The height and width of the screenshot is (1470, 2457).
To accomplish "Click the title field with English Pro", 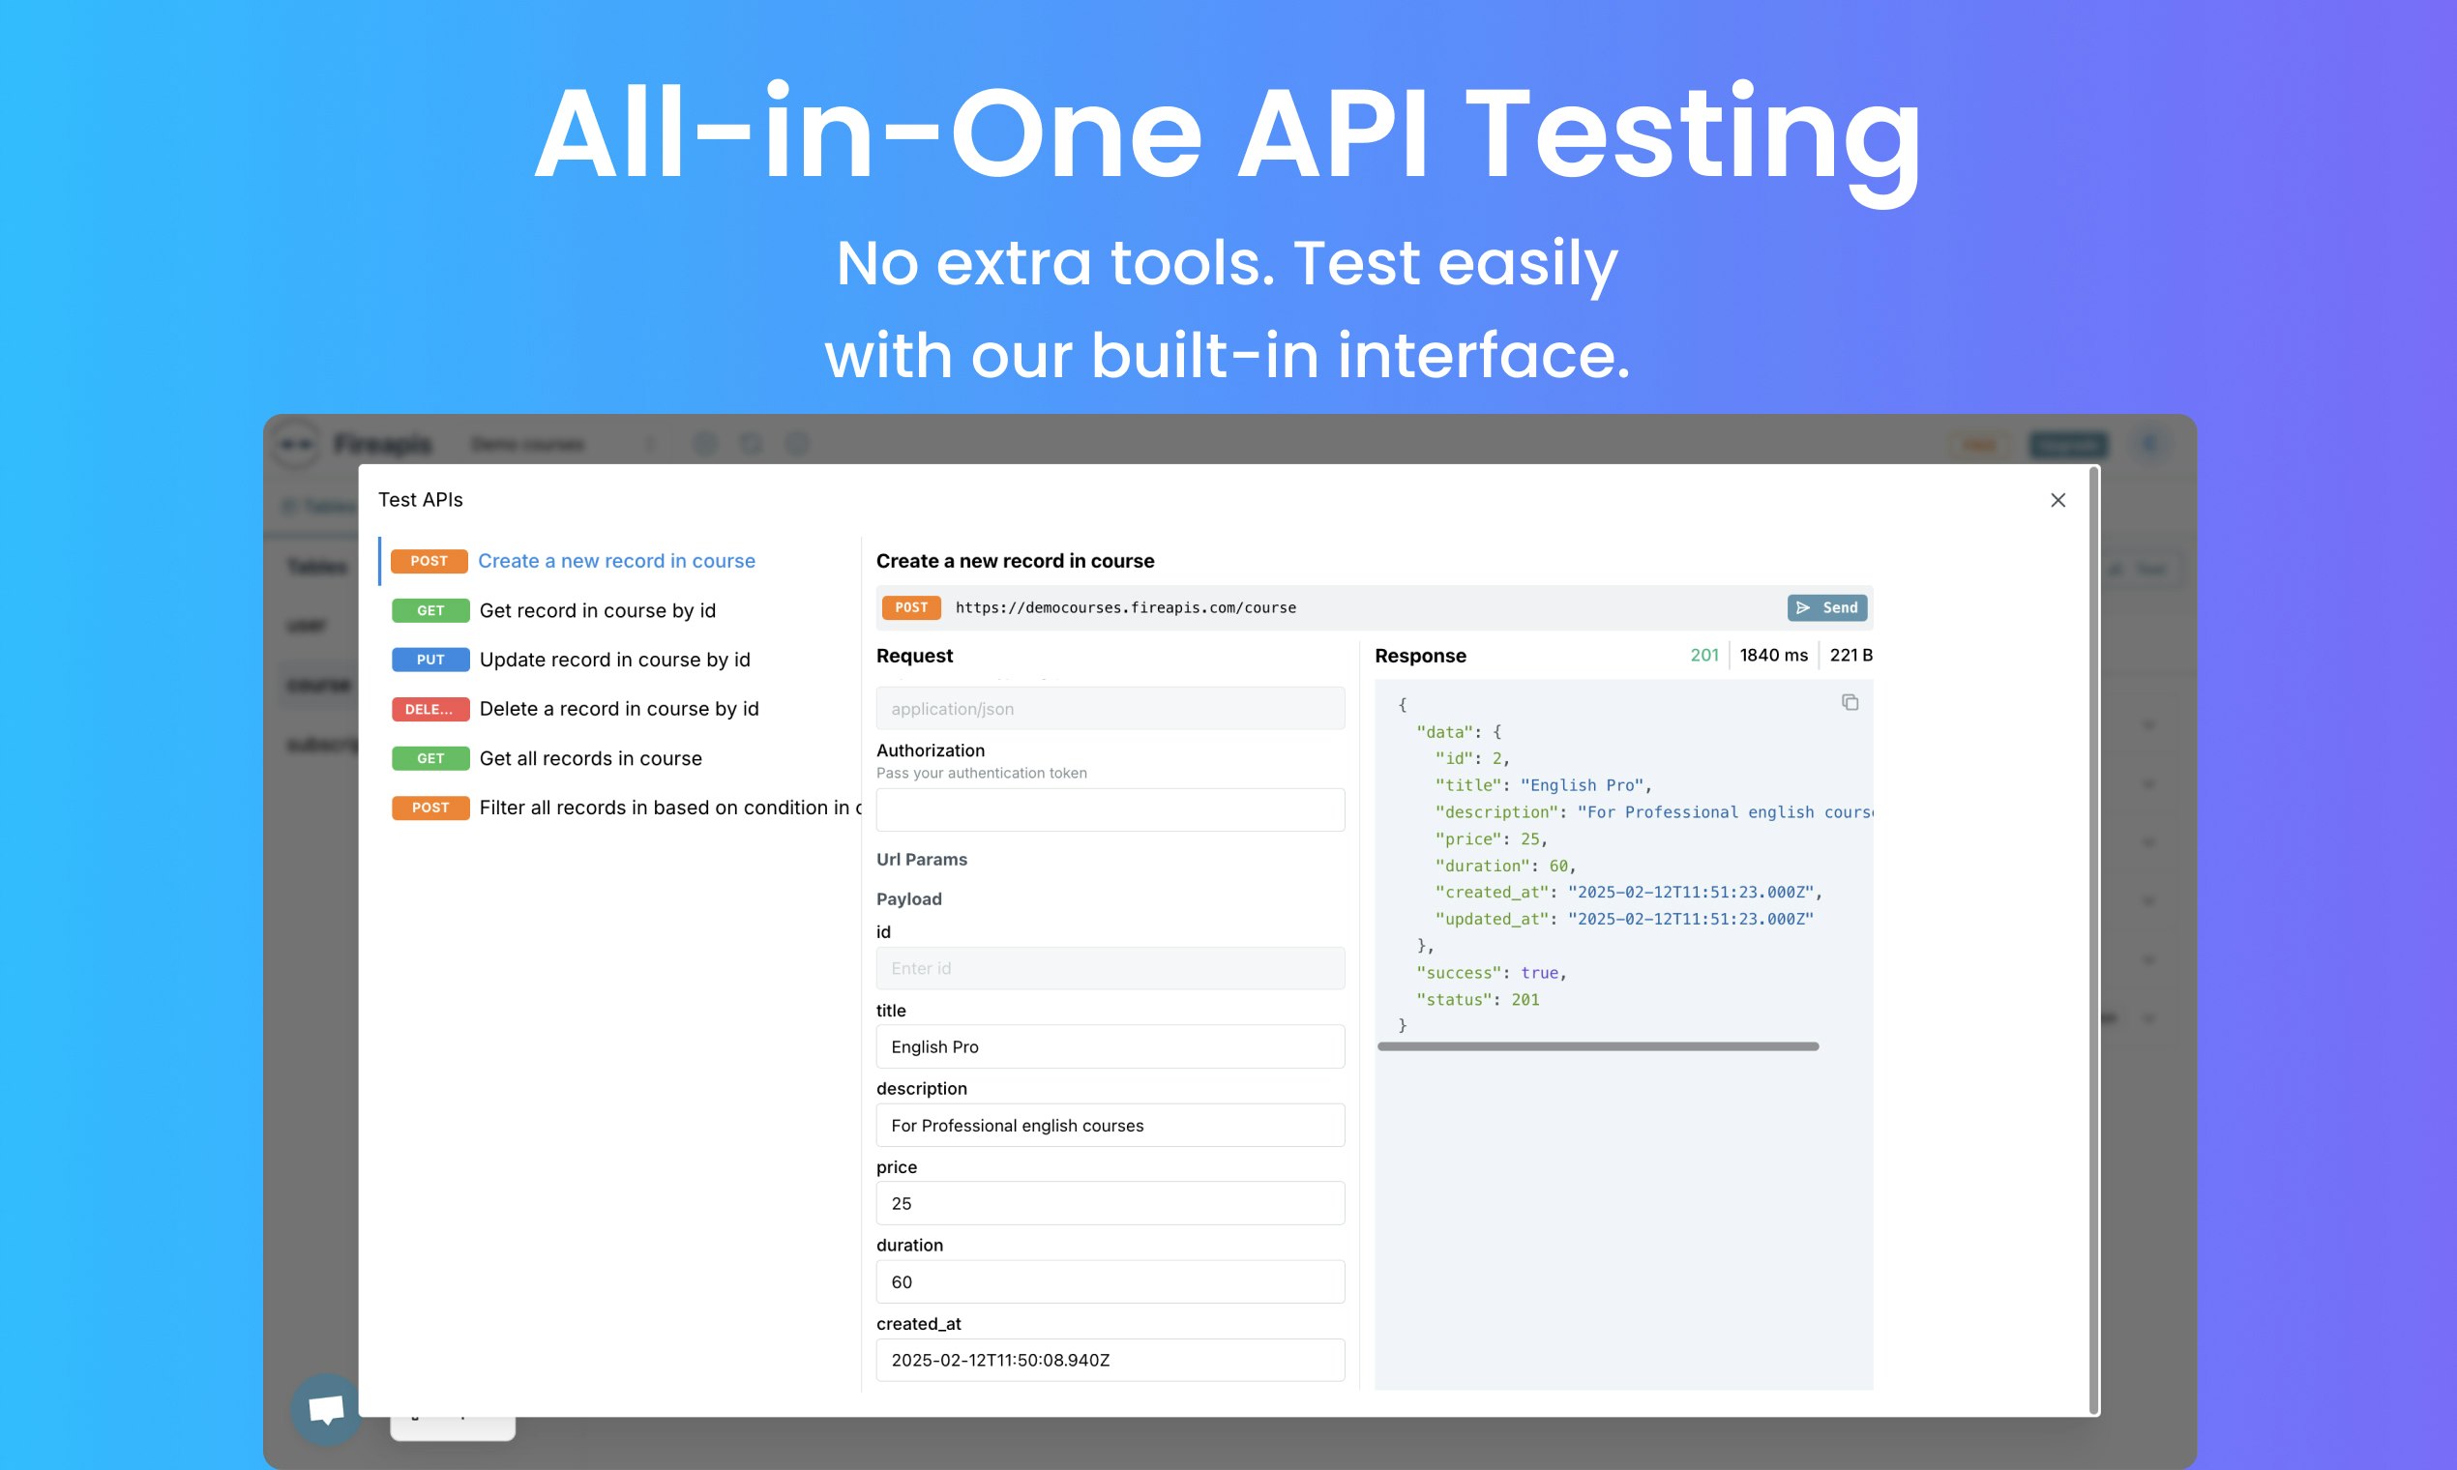I will 1110,1046.
